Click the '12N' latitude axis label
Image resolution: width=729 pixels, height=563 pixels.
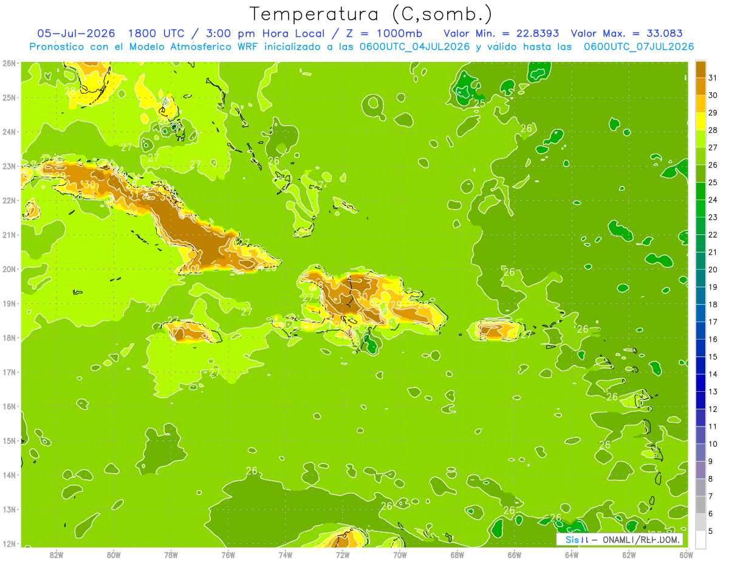coord(9,544)
